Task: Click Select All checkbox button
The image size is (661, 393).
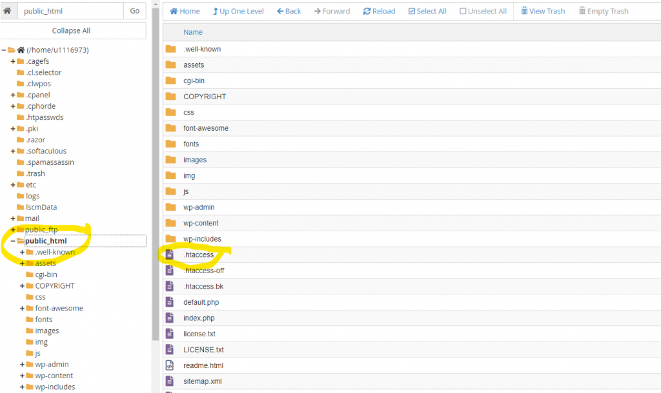Action: point(427,11)
